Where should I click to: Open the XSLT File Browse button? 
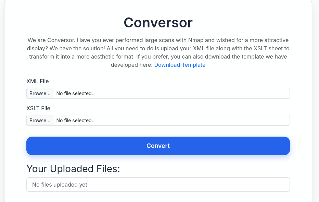point(40,121)
